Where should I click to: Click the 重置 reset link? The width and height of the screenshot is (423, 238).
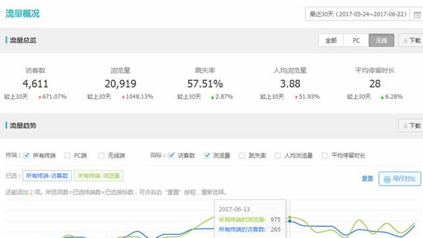tap(367, 179)
